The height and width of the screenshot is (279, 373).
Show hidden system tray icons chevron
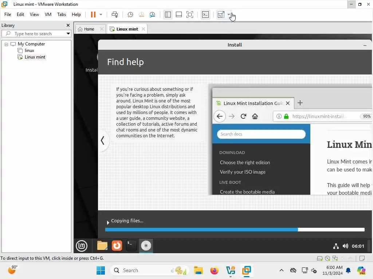[x=282, y=270]
